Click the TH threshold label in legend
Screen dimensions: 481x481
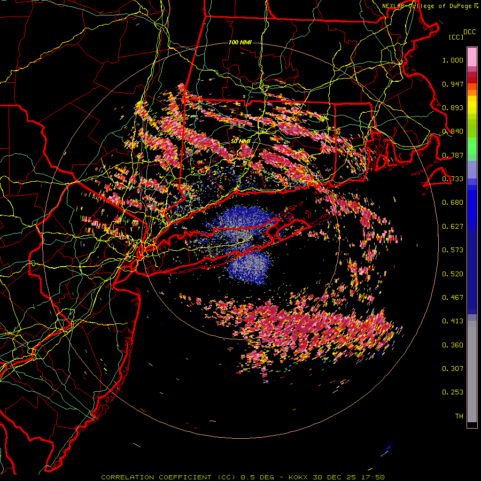click(459, 416)
